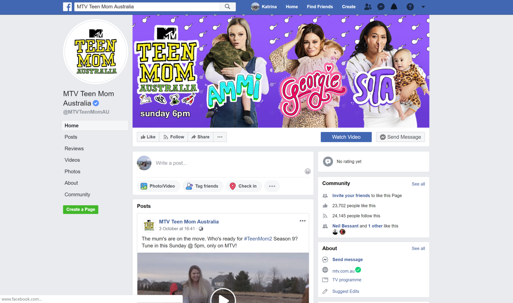Click second friend avatar under Neil Bessant

tap(342, 232)
